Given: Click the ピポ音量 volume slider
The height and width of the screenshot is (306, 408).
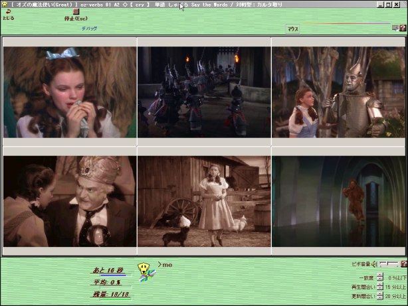Looking at the screenshot, I should 387,264.
